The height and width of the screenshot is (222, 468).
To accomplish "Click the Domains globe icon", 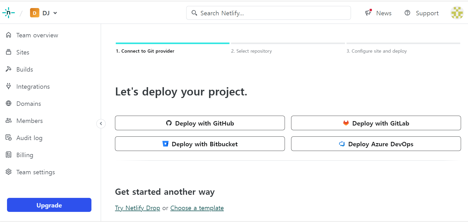I will [x=9, y=103].
